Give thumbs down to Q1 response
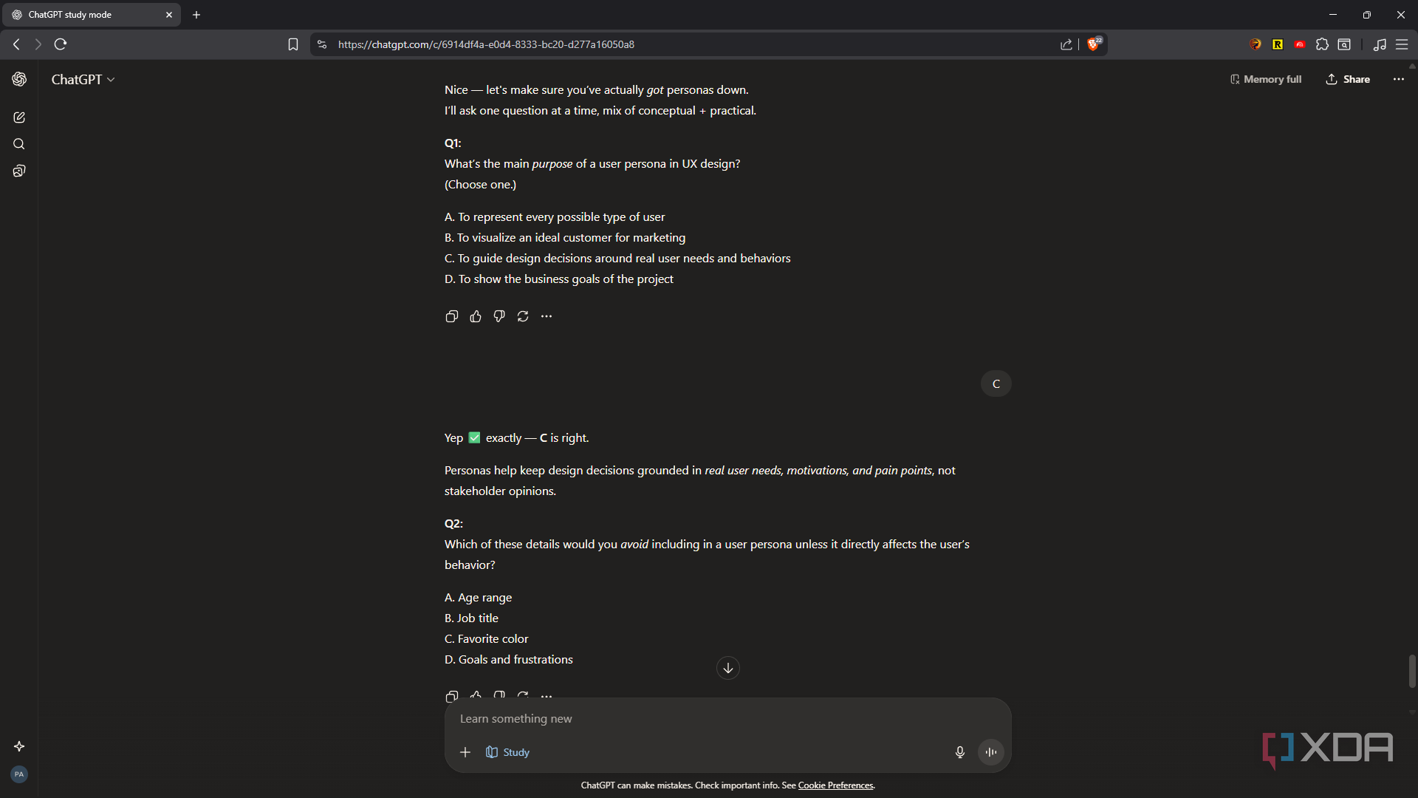 click(499, 316)
